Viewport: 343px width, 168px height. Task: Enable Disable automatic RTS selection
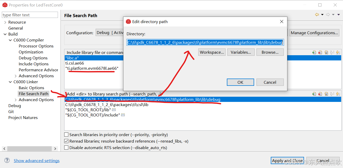pyautogui.click(x=67, y=148)
